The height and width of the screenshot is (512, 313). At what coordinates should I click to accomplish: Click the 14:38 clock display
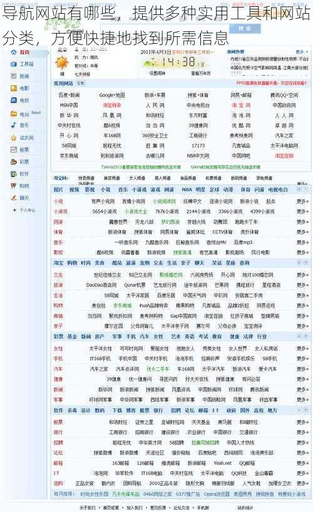[x=182, y=62]
